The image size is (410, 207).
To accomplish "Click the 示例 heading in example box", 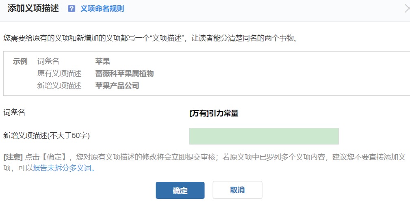I will [x=20, y=61].
